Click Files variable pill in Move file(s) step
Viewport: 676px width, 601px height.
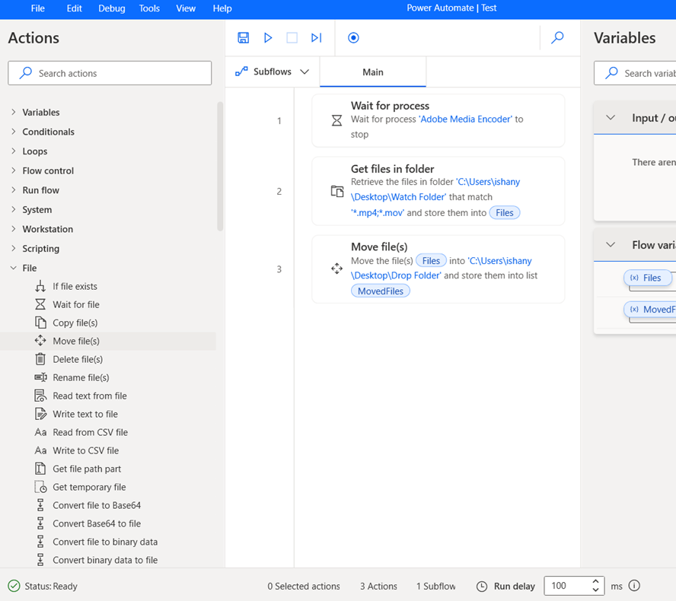point(431,261)
